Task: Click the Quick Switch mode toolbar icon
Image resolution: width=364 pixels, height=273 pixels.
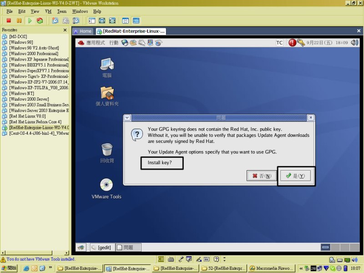Action: tap(112, 20)
